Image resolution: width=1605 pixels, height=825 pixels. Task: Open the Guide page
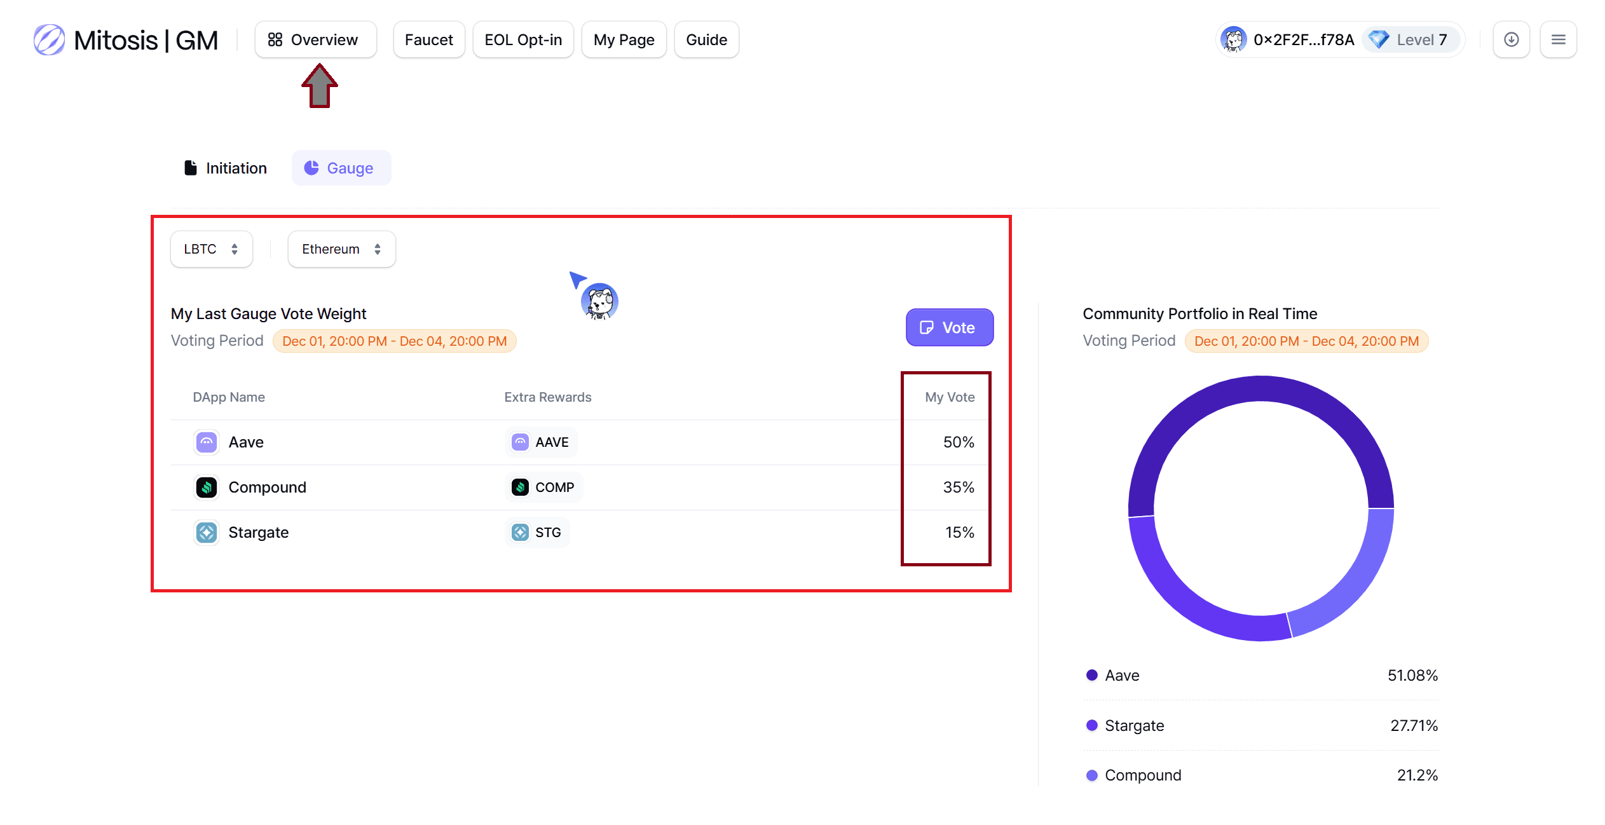point(706,39)
